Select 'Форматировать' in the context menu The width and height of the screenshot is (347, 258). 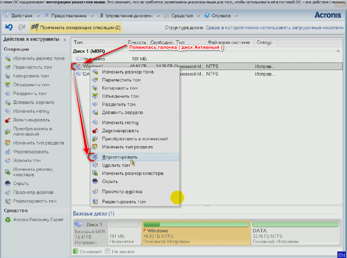[x=120, y=157]
